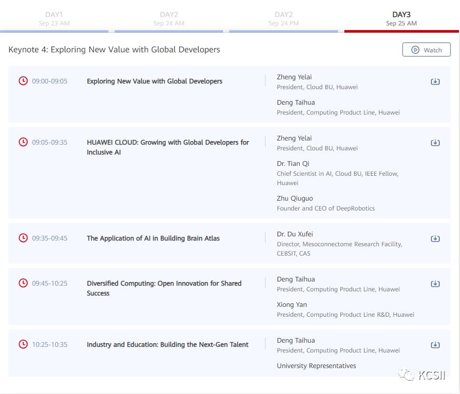Screen dimensions: 460x394
Task: Download materials for the HUAWEI CLOUD session
Action: click(x=435, y=143)
